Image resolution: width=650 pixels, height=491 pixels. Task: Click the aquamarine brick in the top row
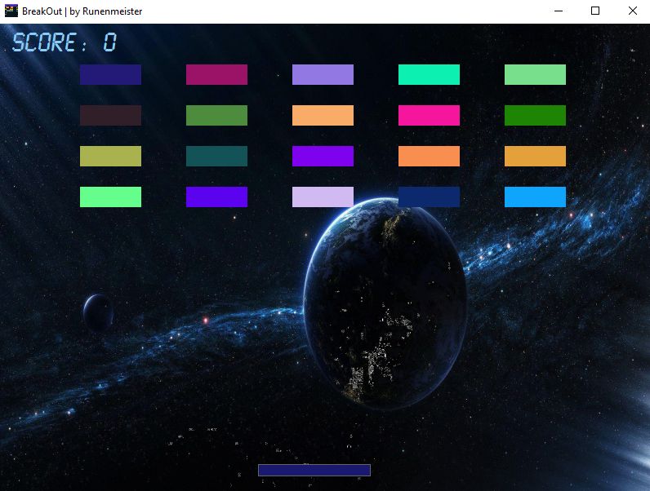tap(429, 75)
